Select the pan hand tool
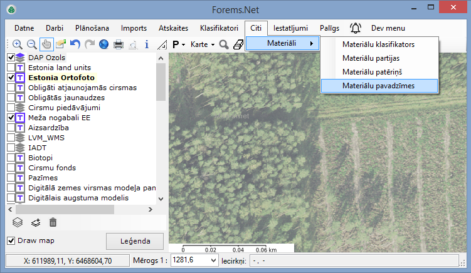The height and width of the screenshot is (273, 471). pos(46,44)
